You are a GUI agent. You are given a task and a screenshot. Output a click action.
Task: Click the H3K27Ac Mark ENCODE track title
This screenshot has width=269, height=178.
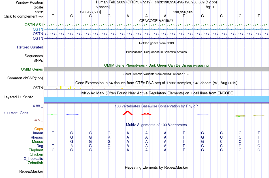[156, 93]
